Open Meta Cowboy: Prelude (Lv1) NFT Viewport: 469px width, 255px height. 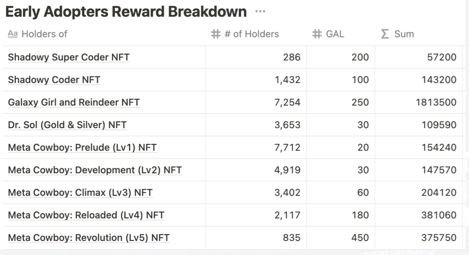pos(82,148)
